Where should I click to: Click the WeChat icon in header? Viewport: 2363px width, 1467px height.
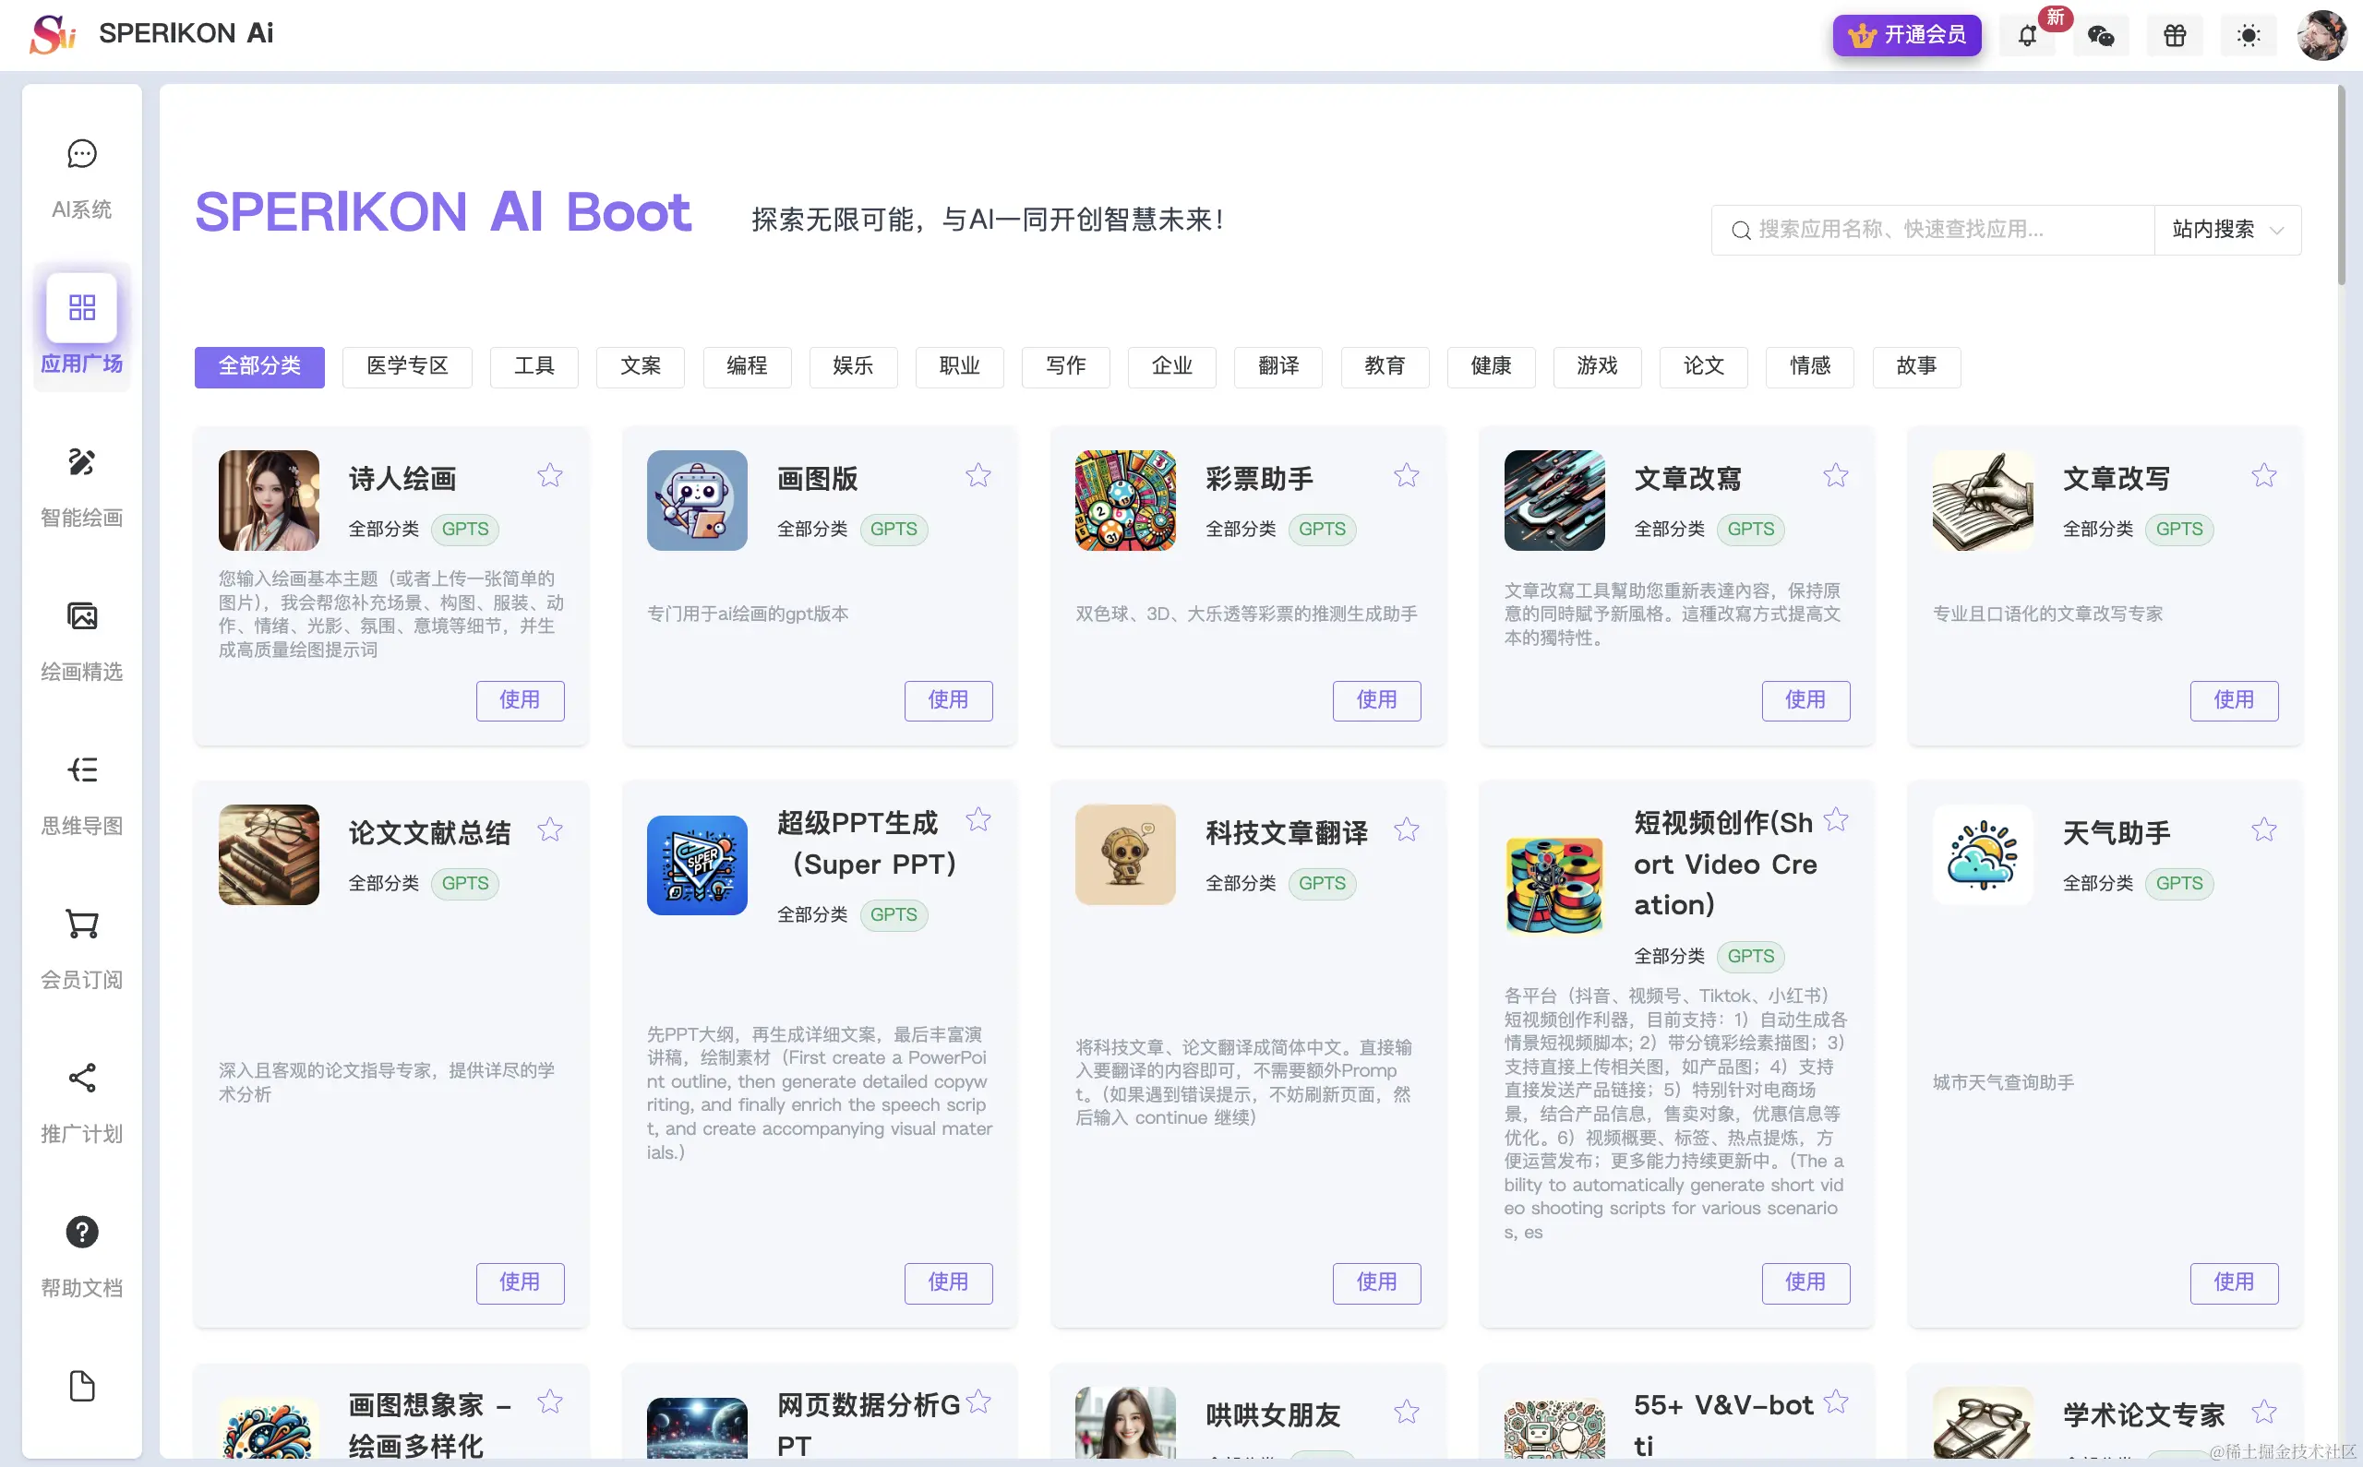pyautogui.click(x=2101, y=36)
